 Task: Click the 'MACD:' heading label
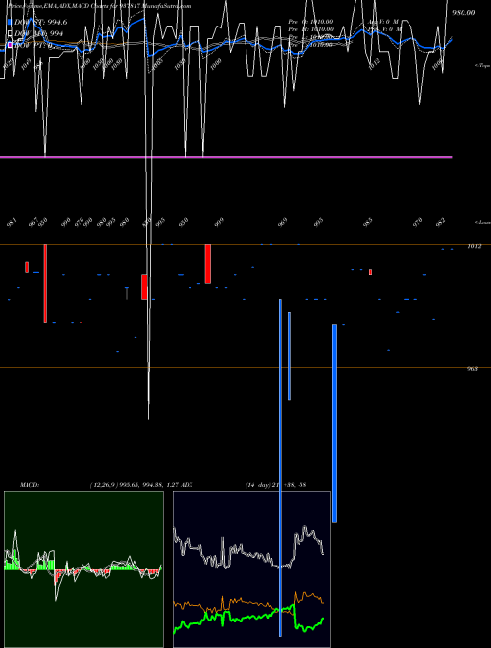(29, 485)
